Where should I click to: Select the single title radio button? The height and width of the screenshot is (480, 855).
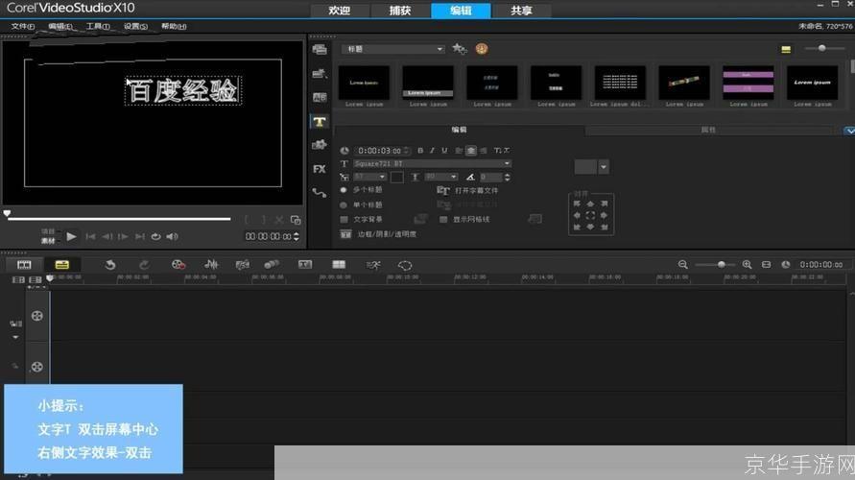coord(344,205)
